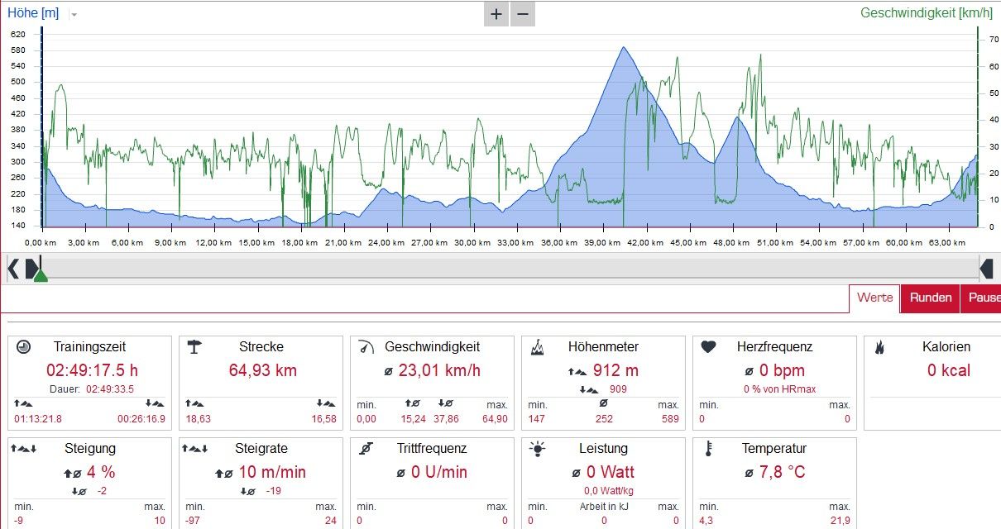This screenshot has width=1001, height=529.
Task: Click the Höhenmeter mountain icon
Action: pos(537,347)
